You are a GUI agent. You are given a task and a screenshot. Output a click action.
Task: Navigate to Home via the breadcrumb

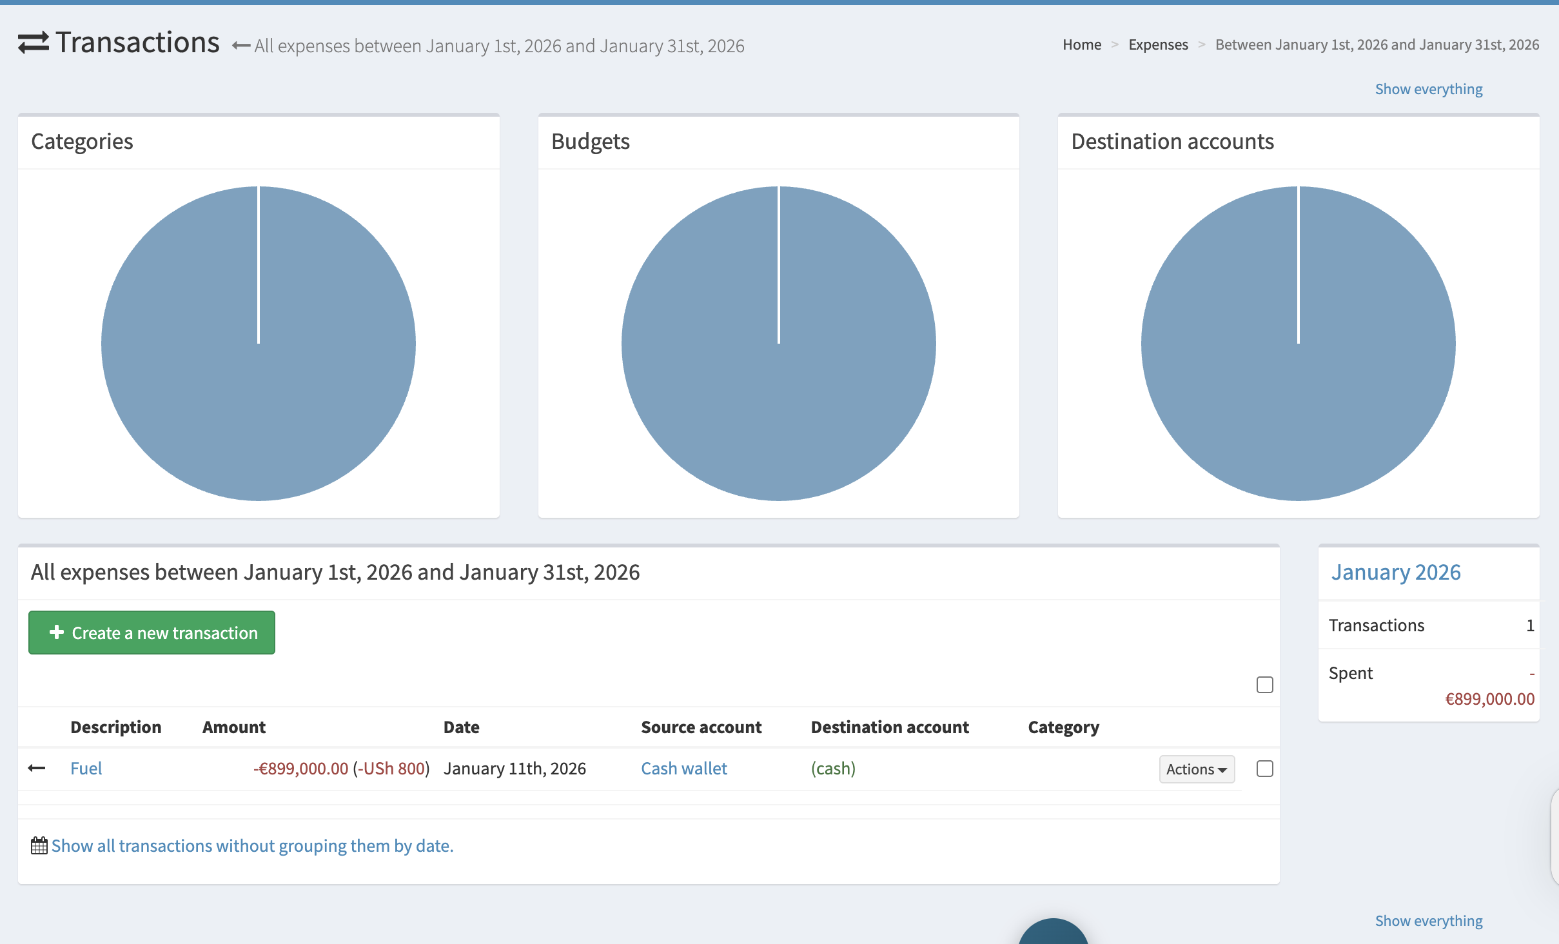point(1081,44)
